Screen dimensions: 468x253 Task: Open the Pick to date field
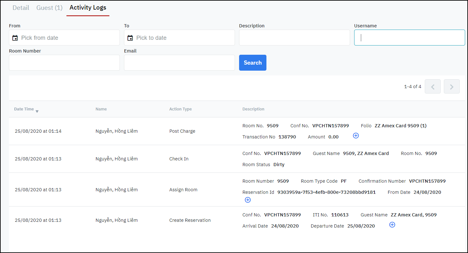183,38
